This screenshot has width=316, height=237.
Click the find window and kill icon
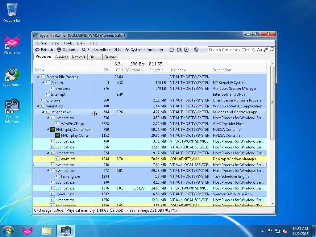tap(186, 50)
